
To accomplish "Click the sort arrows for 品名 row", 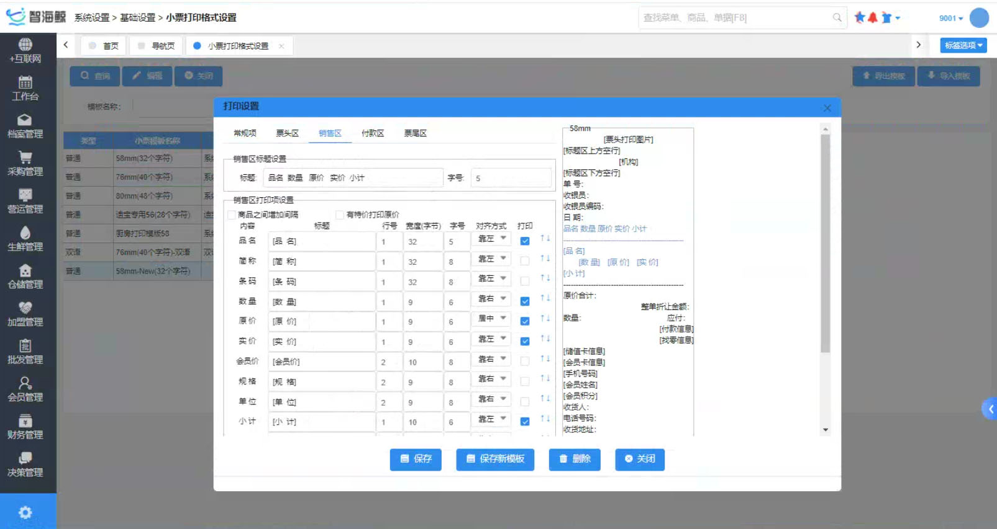I will pyautogui.click(x=545, y=239).
